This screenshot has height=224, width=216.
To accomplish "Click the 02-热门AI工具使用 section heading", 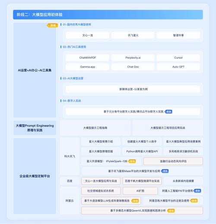I will pyautogui.click(x=74, y=47).
